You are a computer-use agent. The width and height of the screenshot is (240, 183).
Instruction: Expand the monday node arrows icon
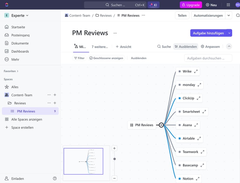pyautogui.click(x=199, y=85)
